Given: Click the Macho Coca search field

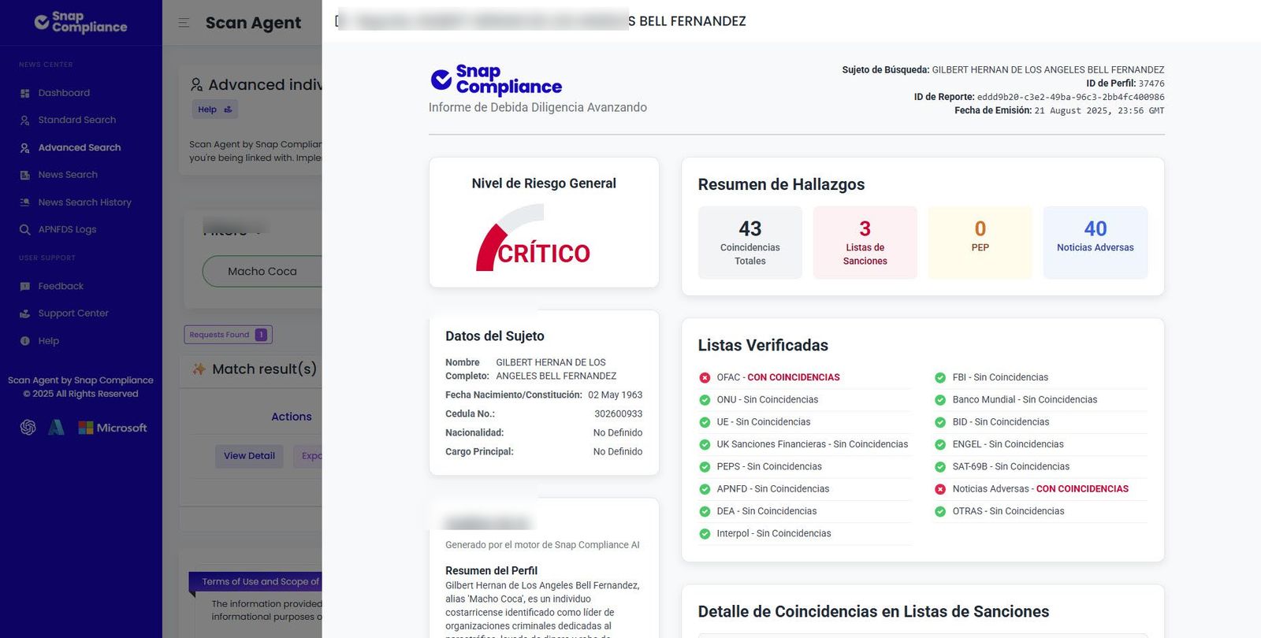Looking at the screenshot, I should tap(262, 271).
